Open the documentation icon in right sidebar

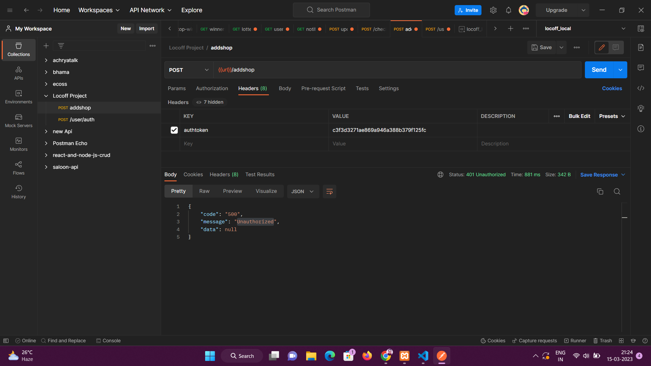point(641,47)
